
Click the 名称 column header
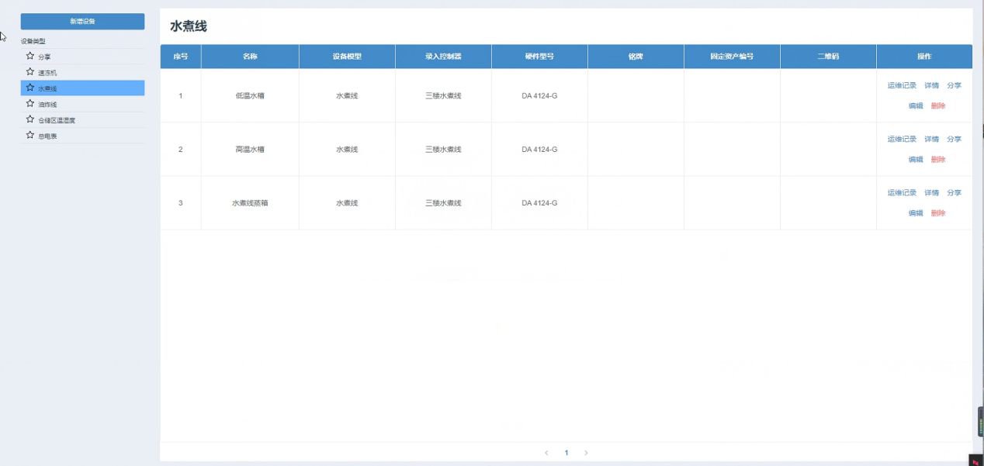(x=250, y=57)
